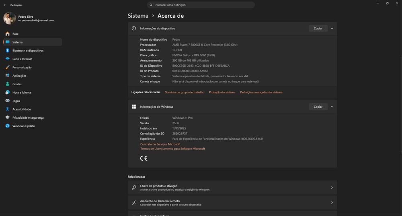Click the Acerca de page title
Viewport: 402px width, 216px height.
170,16
